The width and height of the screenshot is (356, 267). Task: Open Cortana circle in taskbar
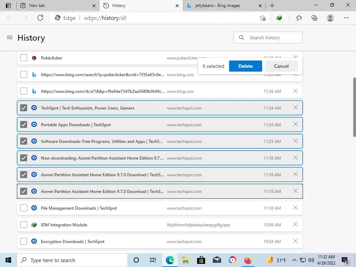tap(136, 260)
